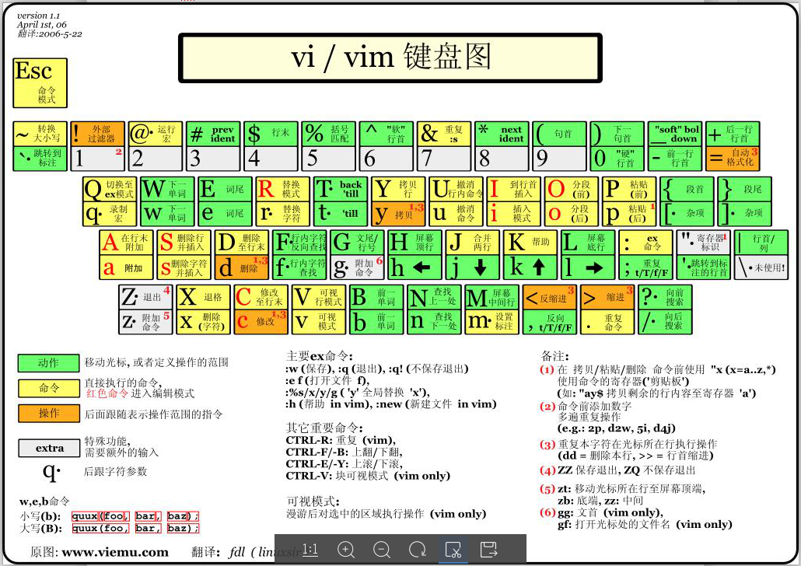The width and height of the screenshot is (801, 566).
Task: Click the '主要ex命令:' heading
Action: pyautogui.click(x=320, y=356)
